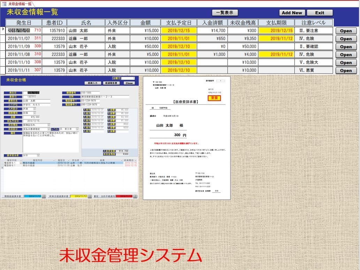This screenshot has height=270, width=360.
Task: Open the record for 山田 太郎
Action: click(x=346, y=31)
